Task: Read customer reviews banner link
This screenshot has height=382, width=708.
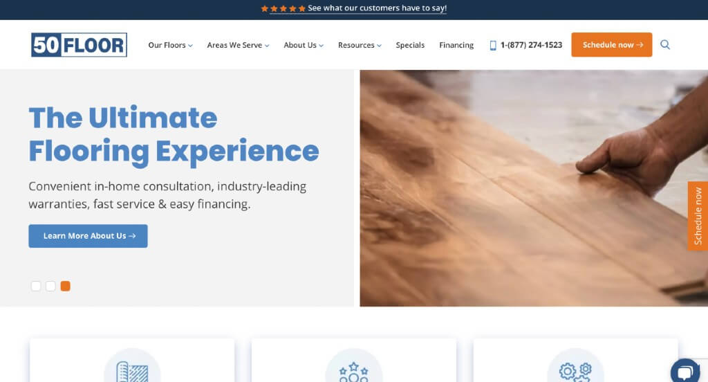Action: click(x=377, y=8)
